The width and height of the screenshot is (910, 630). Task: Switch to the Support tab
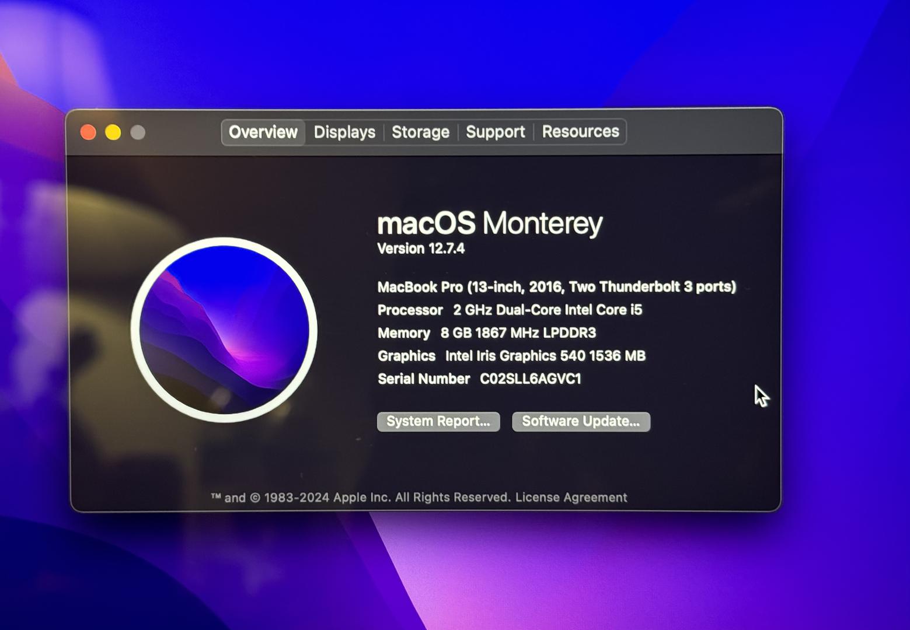tap(496, 132)
